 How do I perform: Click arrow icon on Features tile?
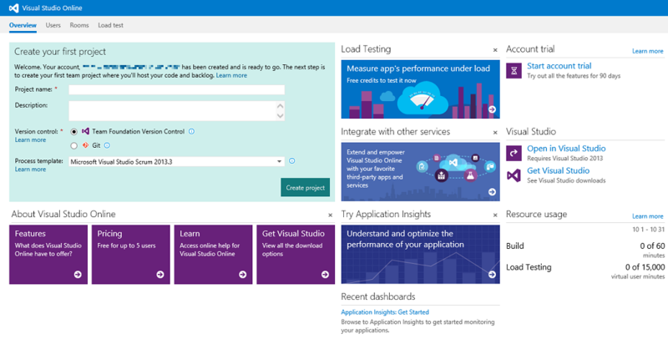coord(78,274)
